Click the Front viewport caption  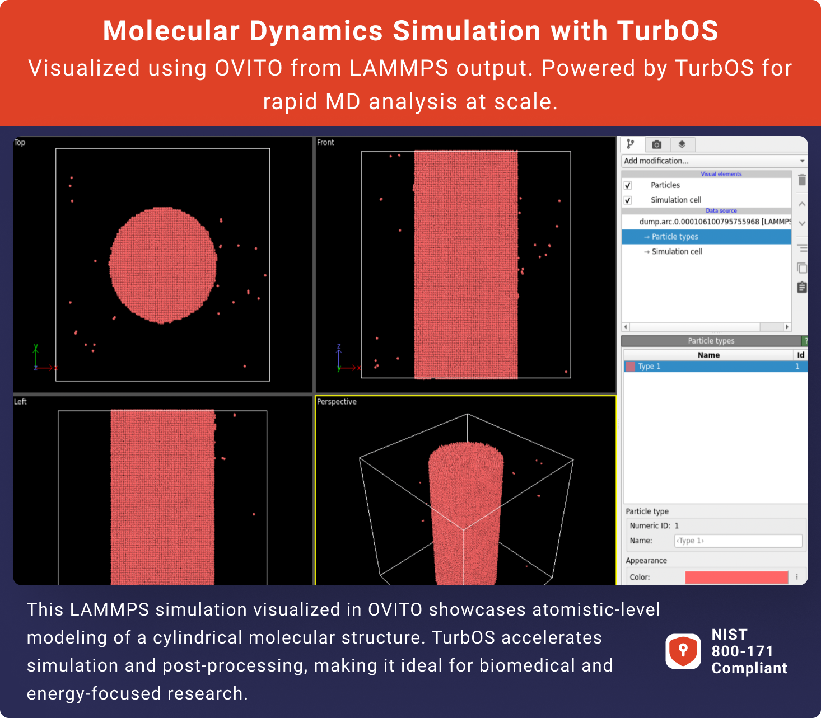point(325,143)
